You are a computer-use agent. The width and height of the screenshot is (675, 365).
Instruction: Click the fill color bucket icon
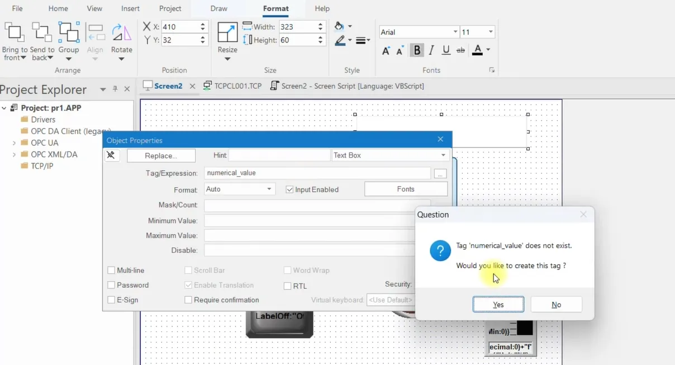click(339, 26)
